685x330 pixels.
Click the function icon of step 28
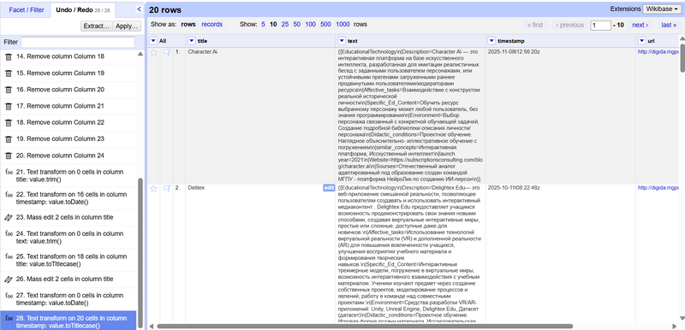9,318
